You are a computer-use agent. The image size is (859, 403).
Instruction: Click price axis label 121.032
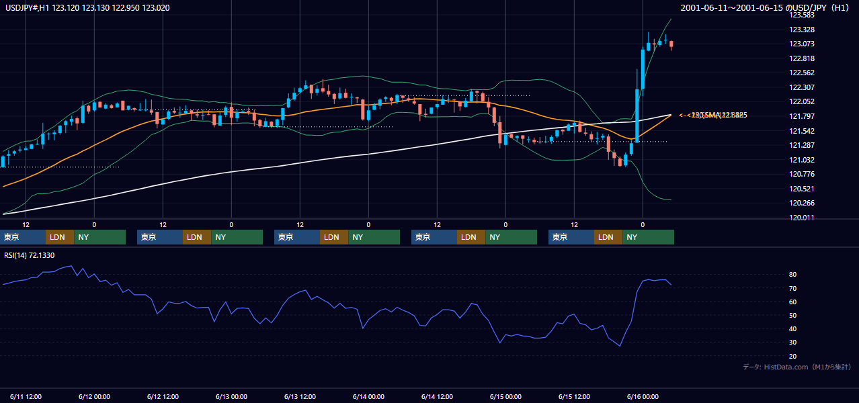[x=802, y=160]
